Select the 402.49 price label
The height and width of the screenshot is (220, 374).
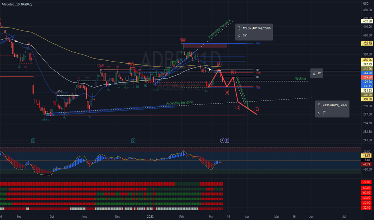367,44
